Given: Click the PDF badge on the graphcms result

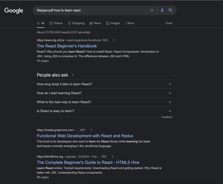Looking at the screenshot, I should [x=83, y=130].
